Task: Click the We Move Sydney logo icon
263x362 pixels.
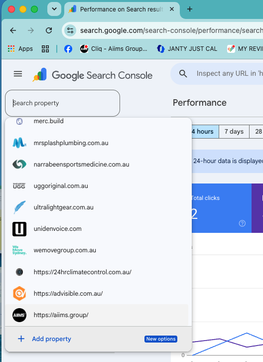Action: [19, 250]
